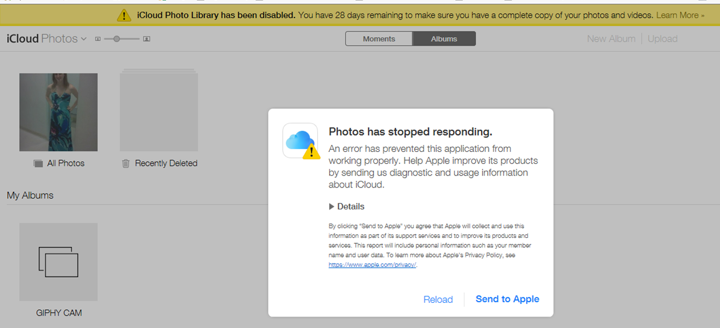
Task: Switch to the Moments tab
Action: 379,39
